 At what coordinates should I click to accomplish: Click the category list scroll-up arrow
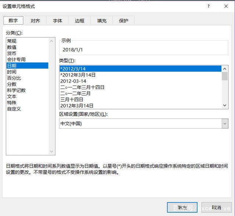[x=51, y=41]
